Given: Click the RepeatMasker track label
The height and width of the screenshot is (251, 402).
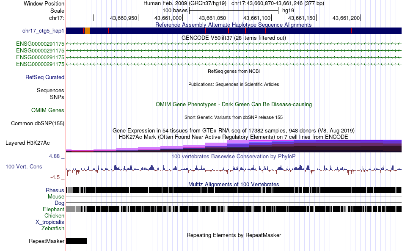Looking at the screenshot, I should tap(47, 241).
